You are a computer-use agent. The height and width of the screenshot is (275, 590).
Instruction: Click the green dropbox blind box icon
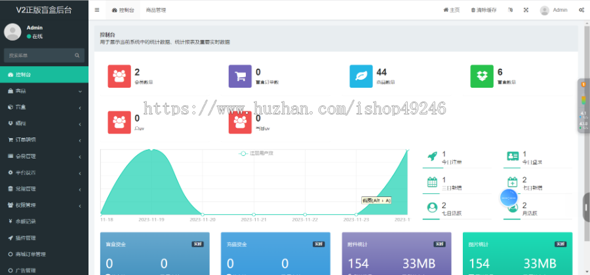(x=482, y=76)
